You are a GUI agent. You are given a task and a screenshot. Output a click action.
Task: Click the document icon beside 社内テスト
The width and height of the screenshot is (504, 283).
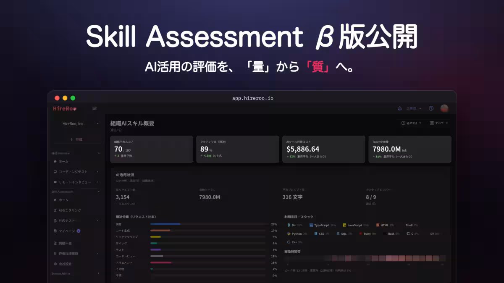(x=55, y=220)
